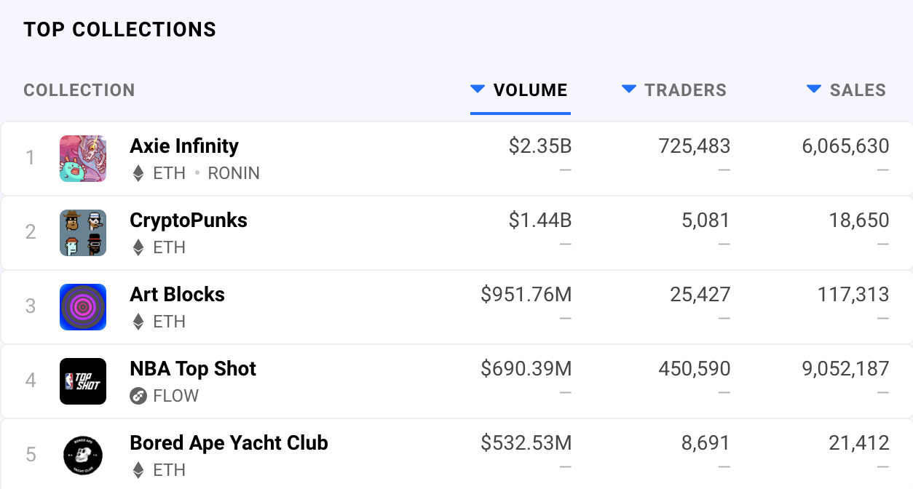Open the Axie Infinity collection link
This screenshot has width=913, height=489.
point(184,146)
